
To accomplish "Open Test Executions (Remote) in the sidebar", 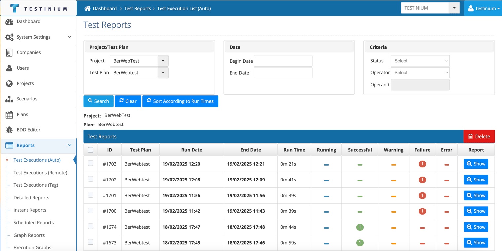I will coord(40,173).
